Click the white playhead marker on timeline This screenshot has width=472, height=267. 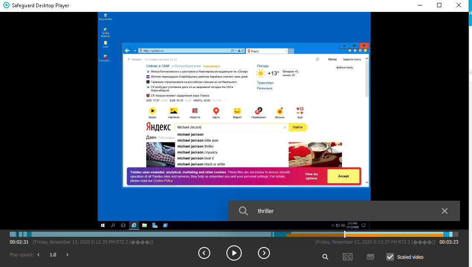click(x=345, y=234)
